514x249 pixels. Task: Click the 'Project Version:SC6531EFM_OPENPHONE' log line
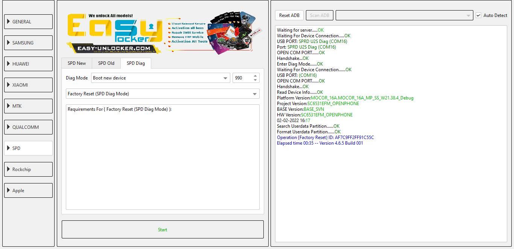tap(318, 104)
